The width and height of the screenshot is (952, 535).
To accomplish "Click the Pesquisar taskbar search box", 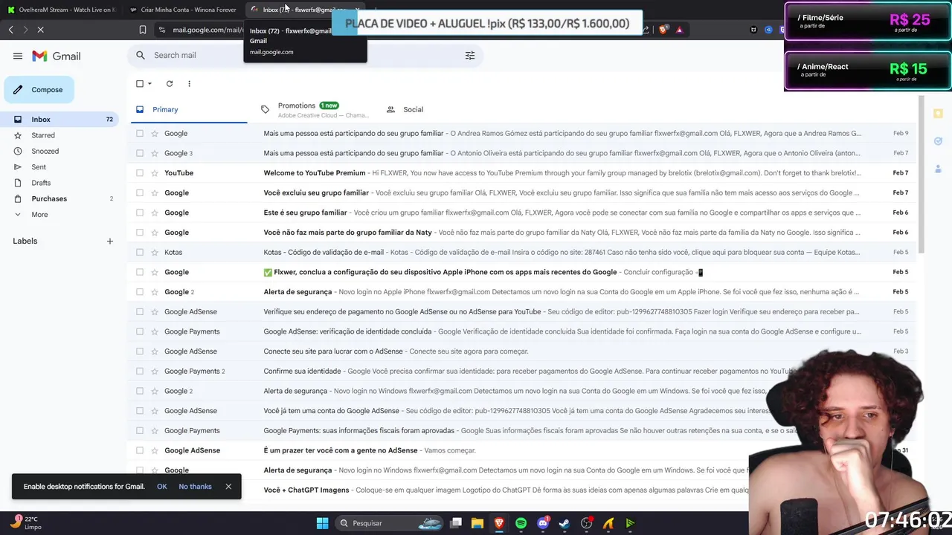I will (x=387, y=523).
